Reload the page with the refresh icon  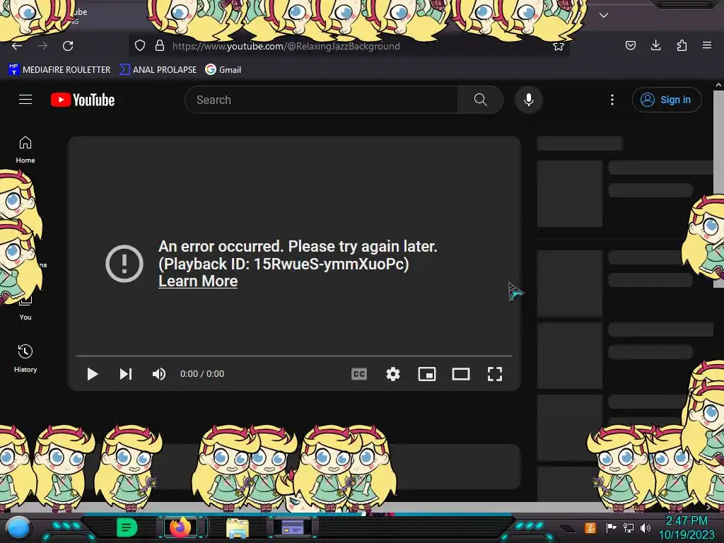click(68, 46)
